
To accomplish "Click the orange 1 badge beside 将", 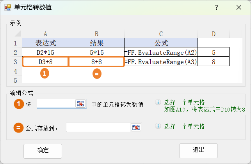I will 18,104.
